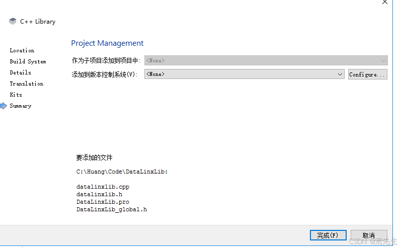401x248 pixels.
Task: Close the wizard with the X button
Action: (384, 3)
